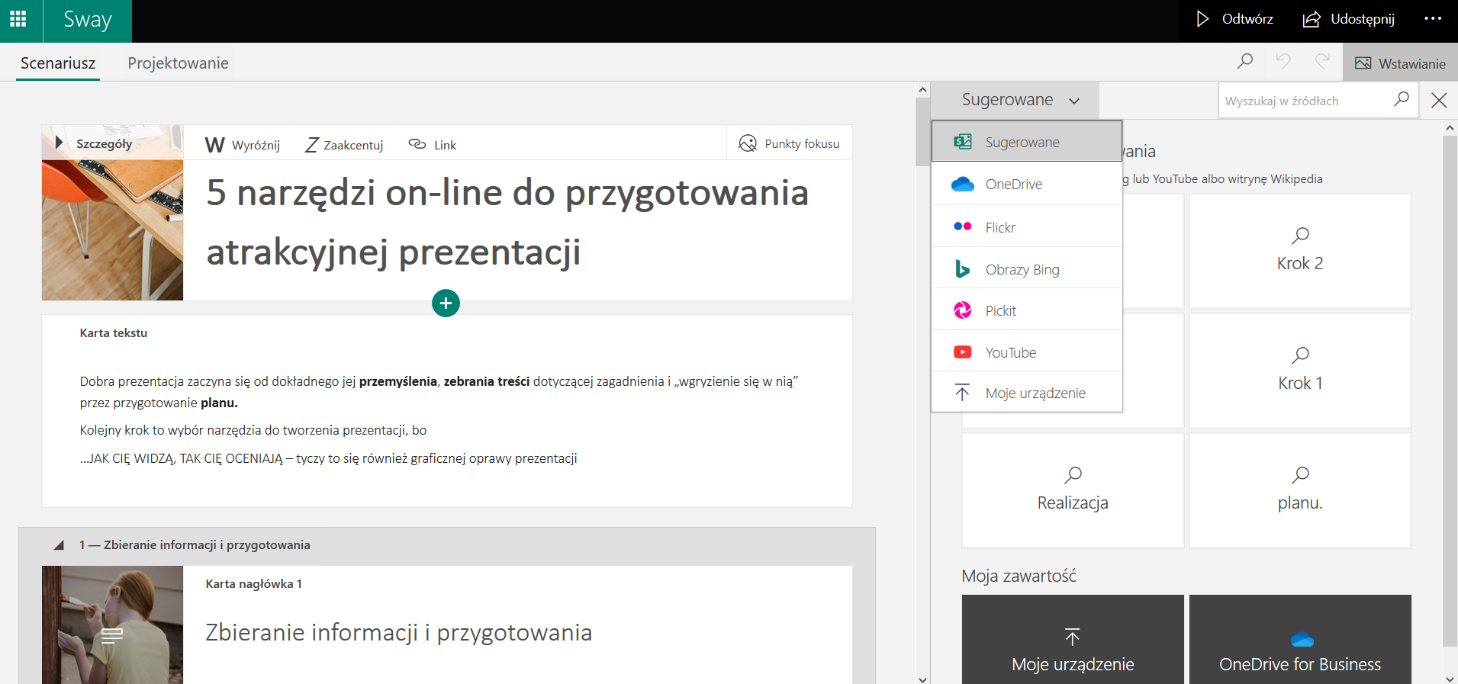Click the undo arrow icon
The image size is (1458, 684).
(x=1283, y=61)
